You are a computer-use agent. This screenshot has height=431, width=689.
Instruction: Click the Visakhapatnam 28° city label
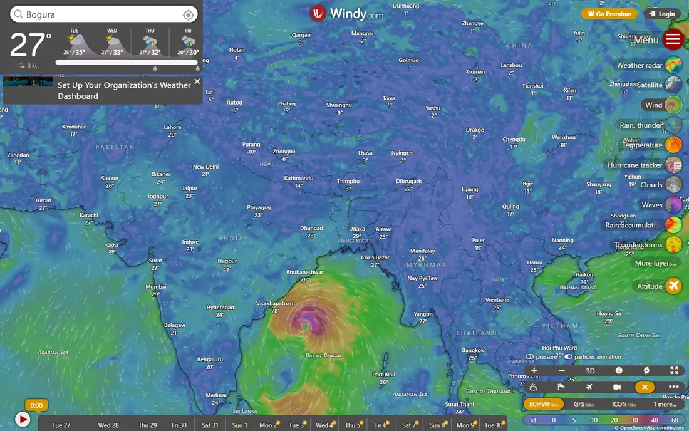point(276,307)
